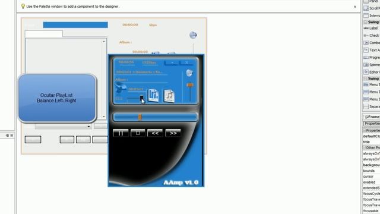Collapse the Swing Controls palette section

366,22
